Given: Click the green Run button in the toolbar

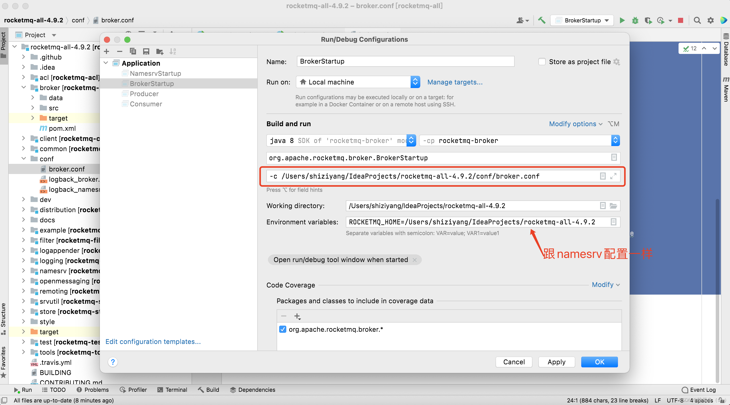Looking at the screenshot, I should click(x=622, y=20).
